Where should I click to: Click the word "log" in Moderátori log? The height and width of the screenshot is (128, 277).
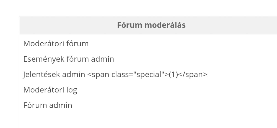72,90
